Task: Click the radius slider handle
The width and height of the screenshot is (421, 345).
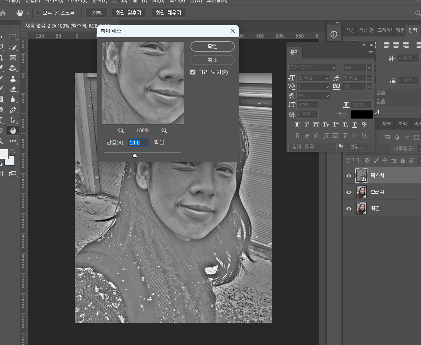Action: [x=135, y=156]
